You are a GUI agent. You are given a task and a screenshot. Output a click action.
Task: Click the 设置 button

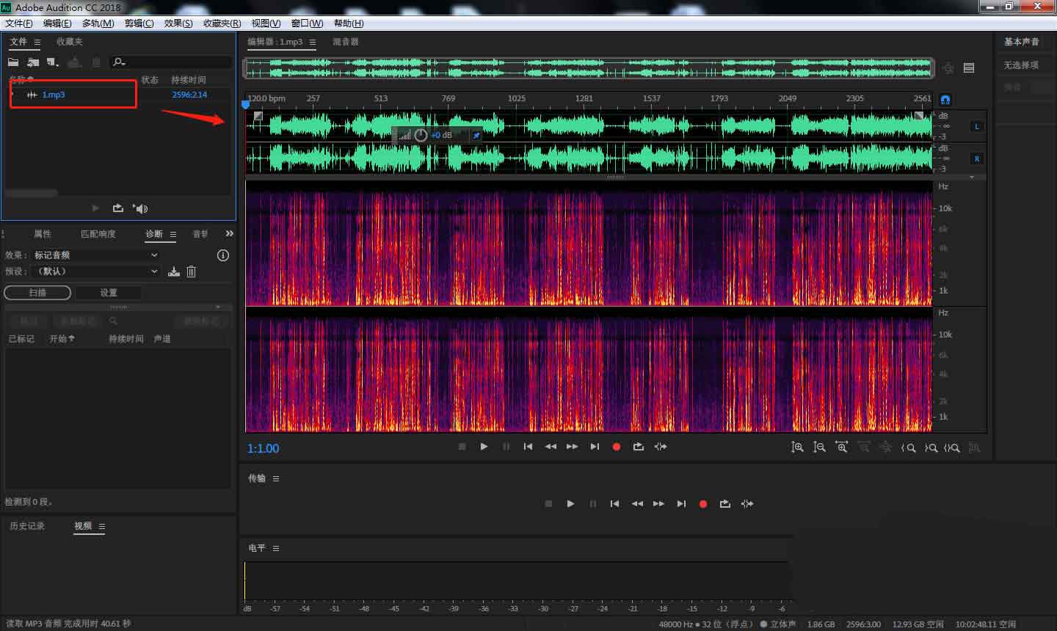(x=109, y=293)
